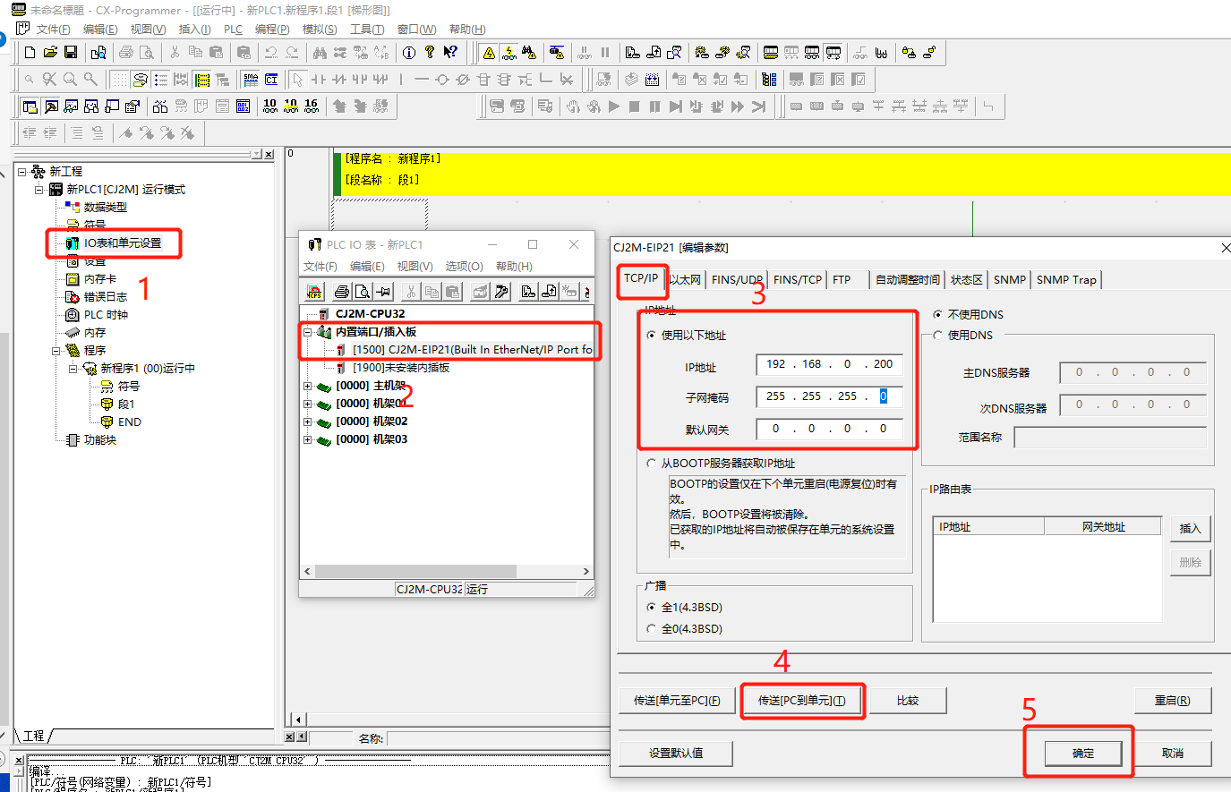The image size is (1231, 792).
Task: Toggle the grid display icon in the diagram toolbar
Action: click(120, 80)
